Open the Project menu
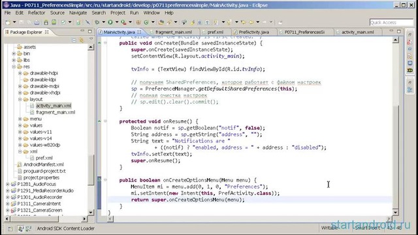418x235 pixels. [118, 13]
